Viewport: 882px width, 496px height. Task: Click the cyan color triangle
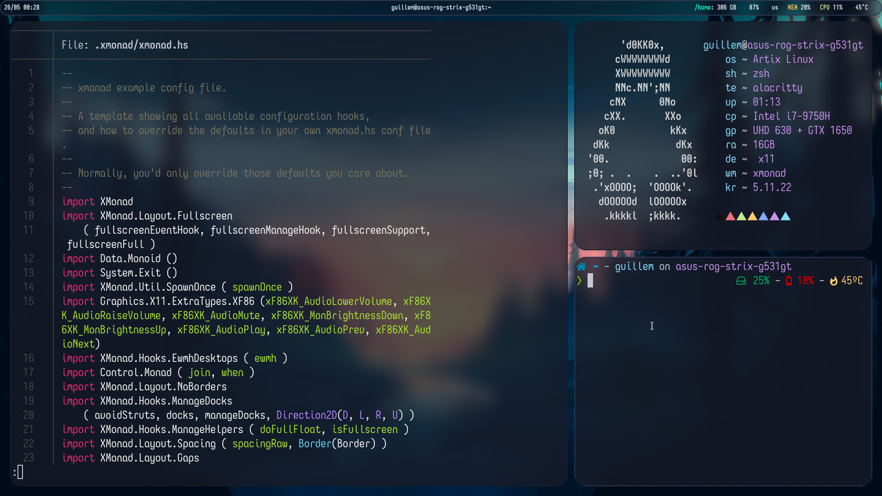(786, 216)
